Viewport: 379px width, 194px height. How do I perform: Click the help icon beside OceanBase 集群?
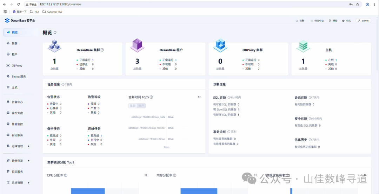point(102,50)
